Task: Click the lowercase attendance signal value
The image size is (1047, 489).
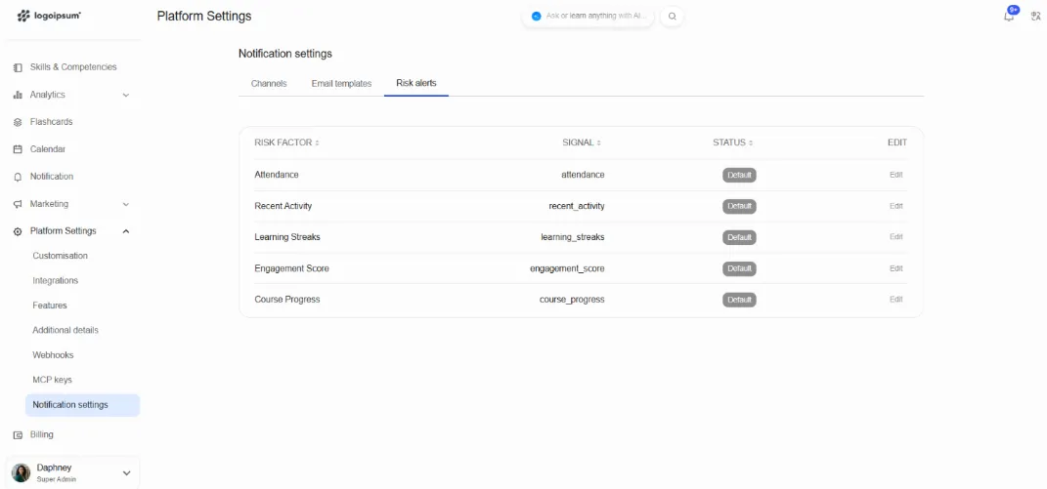Action: tap(583, 175)
